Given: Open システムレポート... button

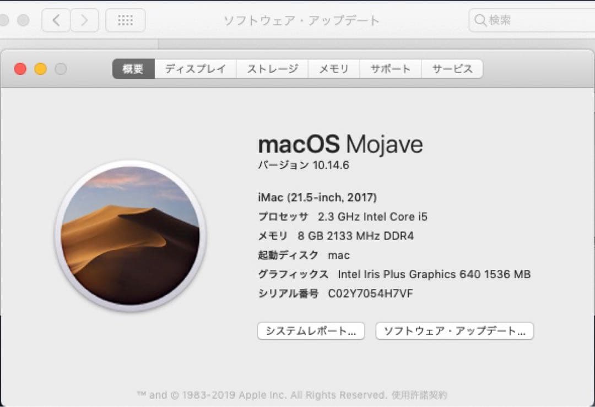Looking at the screenshot, I should [x=311, y=331].
